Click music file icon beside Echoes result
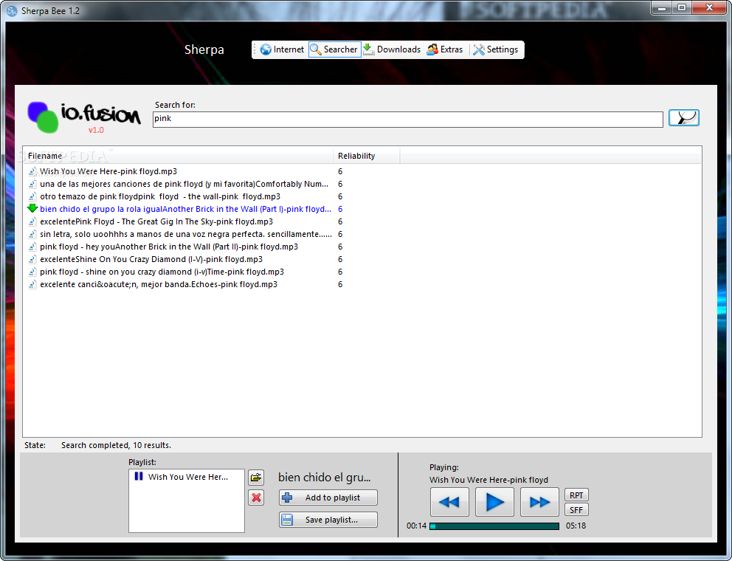The width and height of the screenshot is (732, 561). click(32, 284)
